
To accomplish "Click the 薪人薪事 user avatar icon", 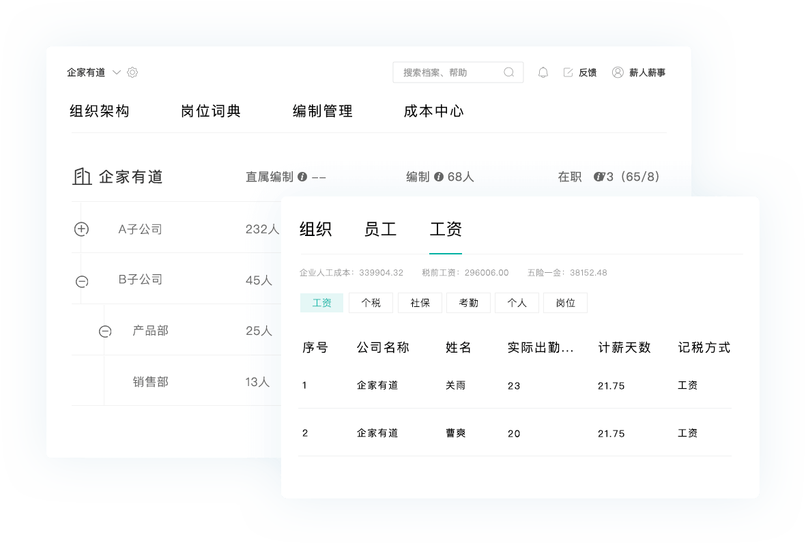I will (618, 72).
